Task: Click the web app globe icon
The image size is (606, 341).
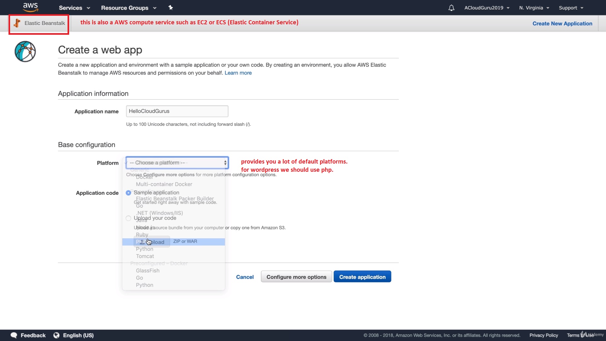Action: click(25, 51)
